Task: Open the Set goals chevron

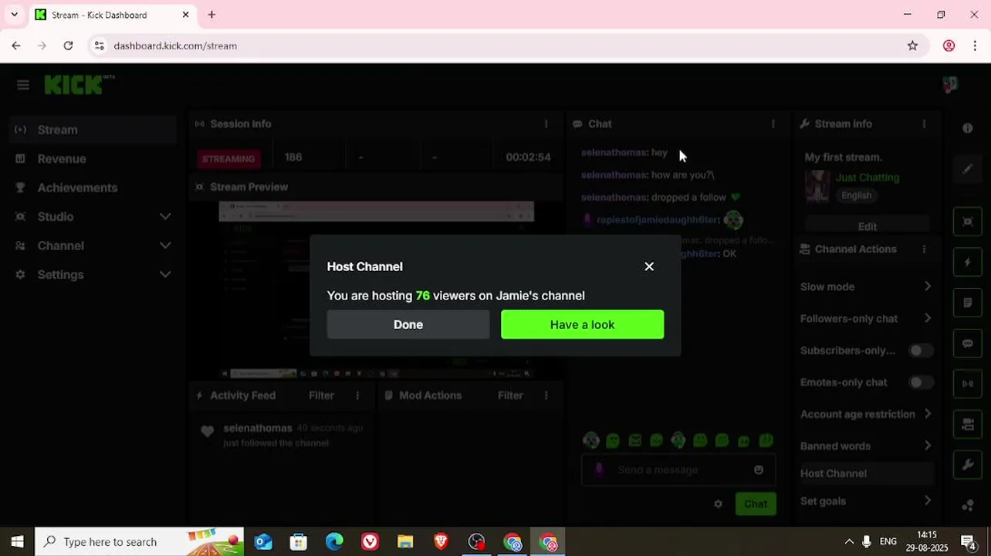Action: 927,501
